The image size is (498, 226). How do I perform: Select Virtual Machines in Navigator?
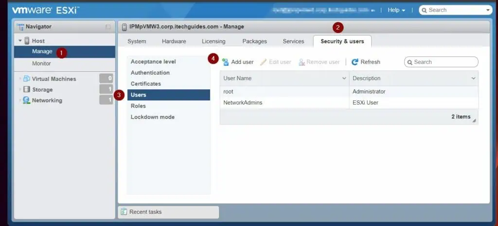point(54,79)
